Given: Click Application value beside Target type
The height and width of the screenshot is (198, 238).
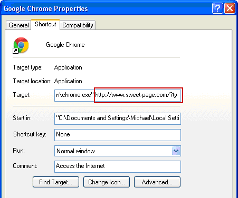Looking at the screenshot, I should coord(68,67).
